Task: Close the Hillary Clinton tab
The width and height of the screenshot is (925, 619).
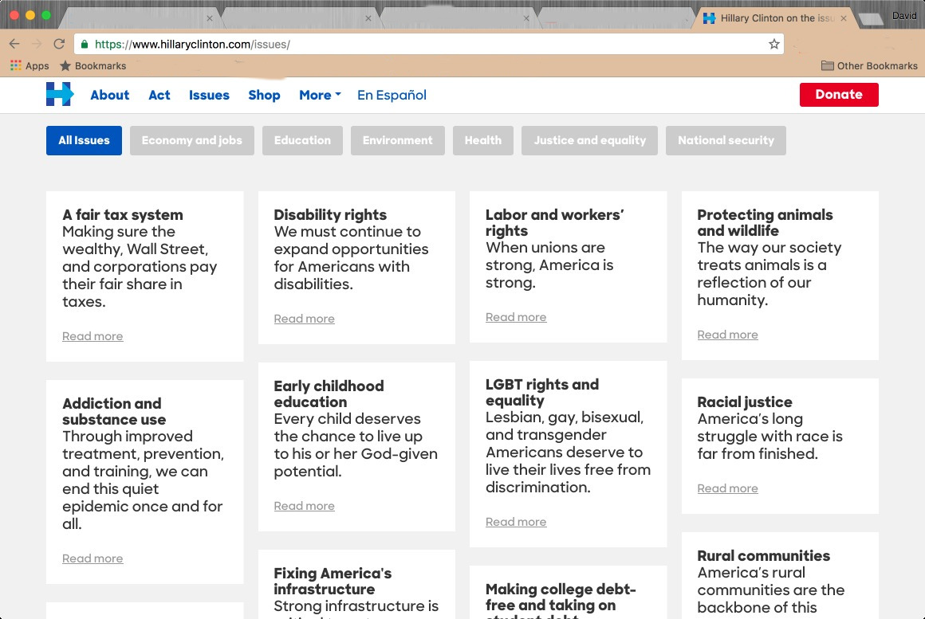Action: click(x=844, y=18)
